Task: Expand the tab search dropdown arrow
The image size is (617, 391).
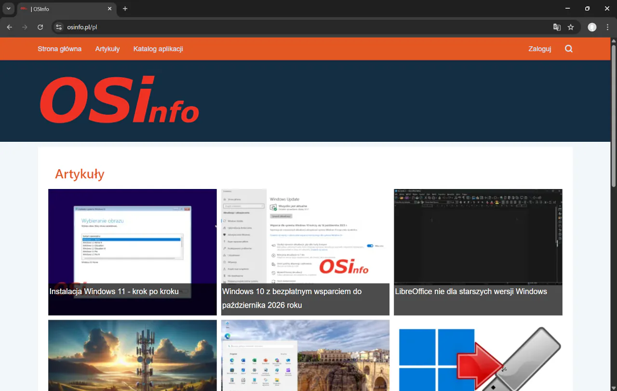Action: [x=9, y=9]
